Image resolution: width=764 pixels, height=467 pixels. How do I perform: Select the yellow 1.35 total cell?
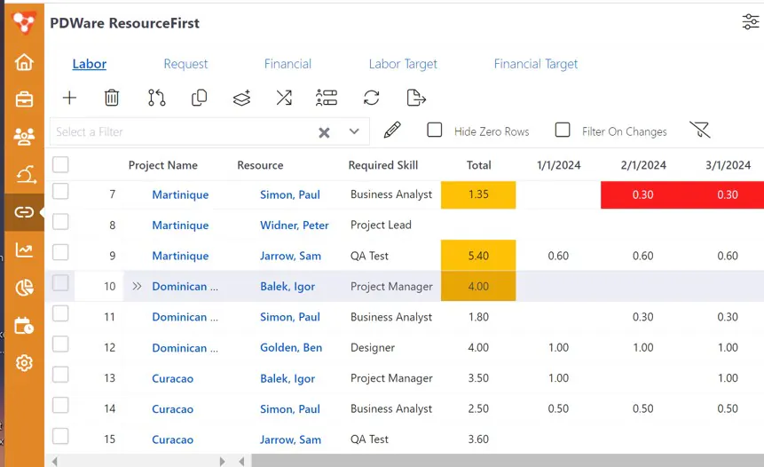click(478, 194)
